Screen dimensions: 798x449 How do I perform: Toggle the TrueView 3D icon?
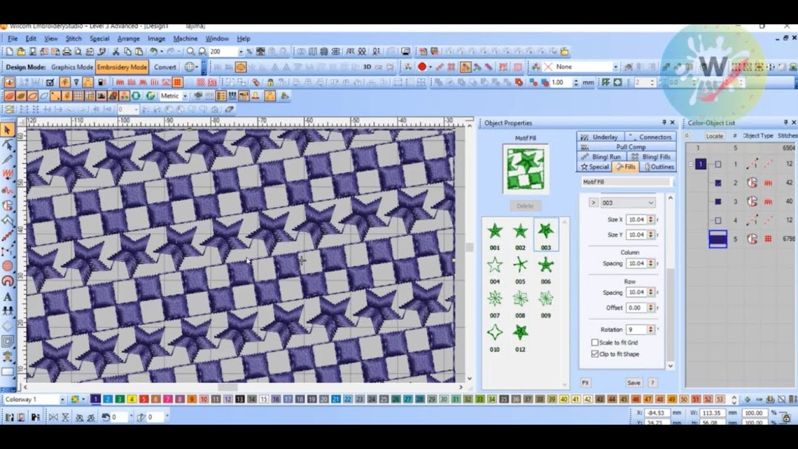(367, 67)
